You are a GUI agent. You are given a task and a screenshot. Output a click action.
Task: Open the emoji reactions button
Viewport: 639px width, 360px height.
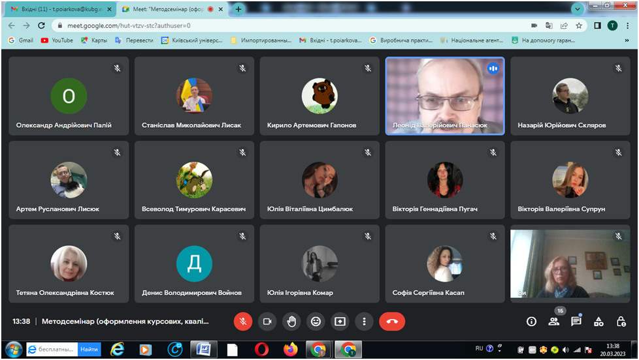(x=316, y=322)
